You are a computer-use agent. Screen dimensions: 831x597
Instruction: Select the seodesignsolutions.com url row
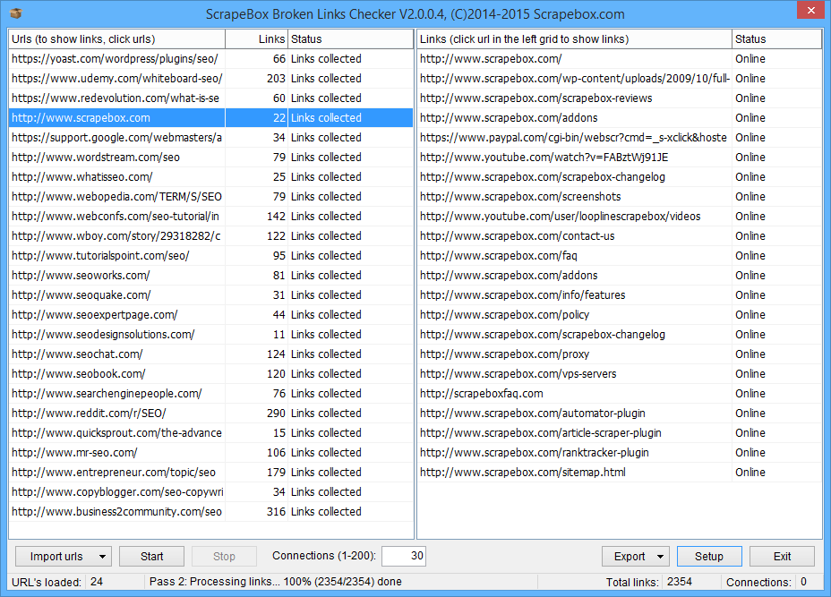210,334
